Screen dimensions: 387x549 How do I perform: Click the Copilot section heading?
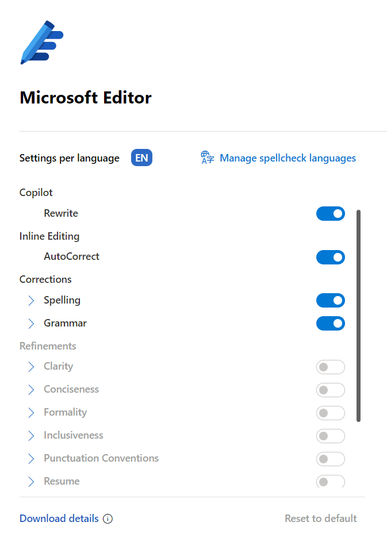click(36, 193)
